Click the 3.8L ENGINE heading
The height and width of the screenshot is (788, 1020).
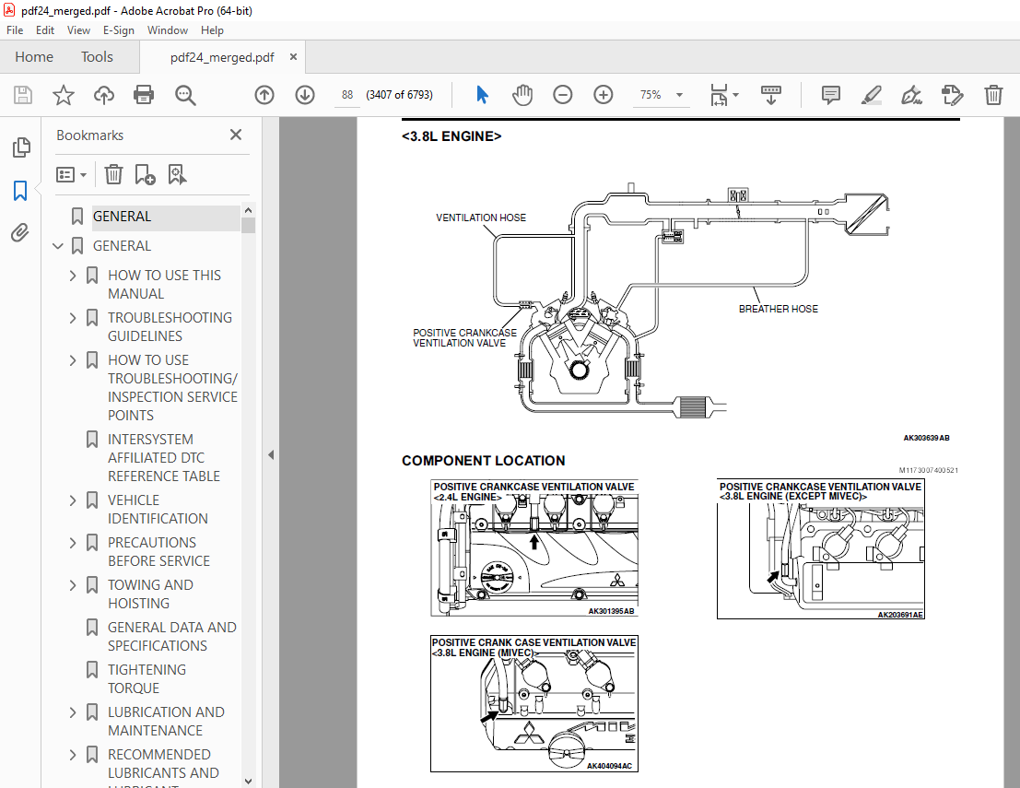coord(451,136)
